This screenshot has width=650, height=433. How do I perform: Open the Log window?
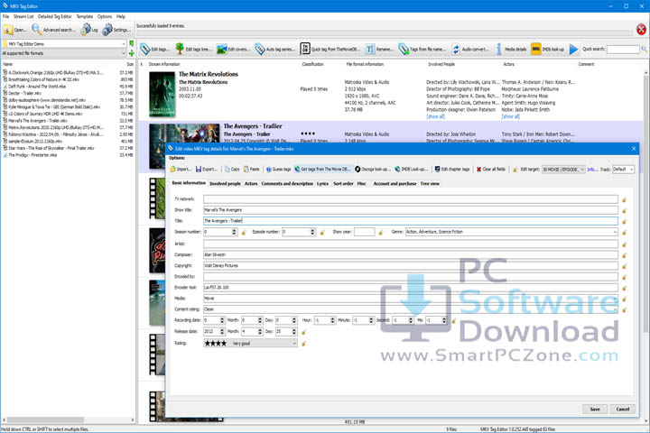(x=89, y=30)
